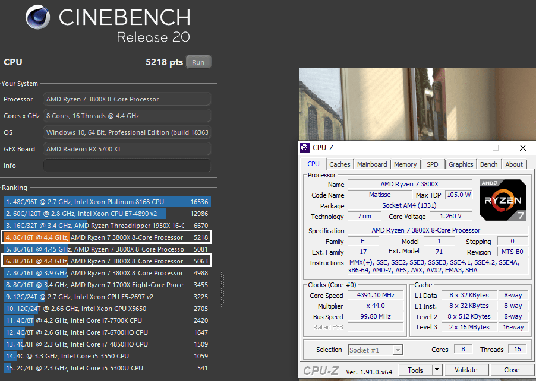Image resolution: width=536 pixels, height=381 pixels.
Task: Click the Name value AMD Ryzen 7 3800X
Action: point(409,184)
